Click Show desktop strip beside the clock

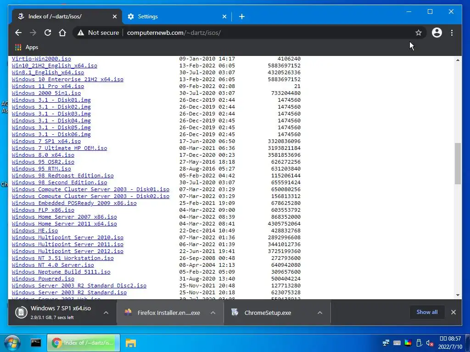pos(467,343)
